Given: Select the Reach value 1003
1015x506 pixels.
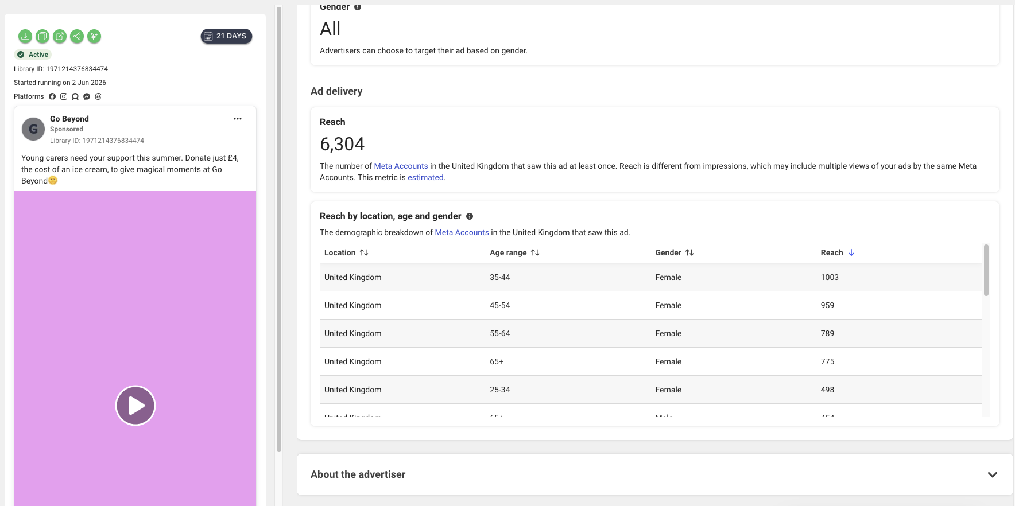Looking at the screenshot, I should [x=830, y=277].
